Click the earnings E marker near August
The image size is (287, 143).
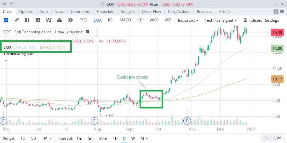coord(94,120)
